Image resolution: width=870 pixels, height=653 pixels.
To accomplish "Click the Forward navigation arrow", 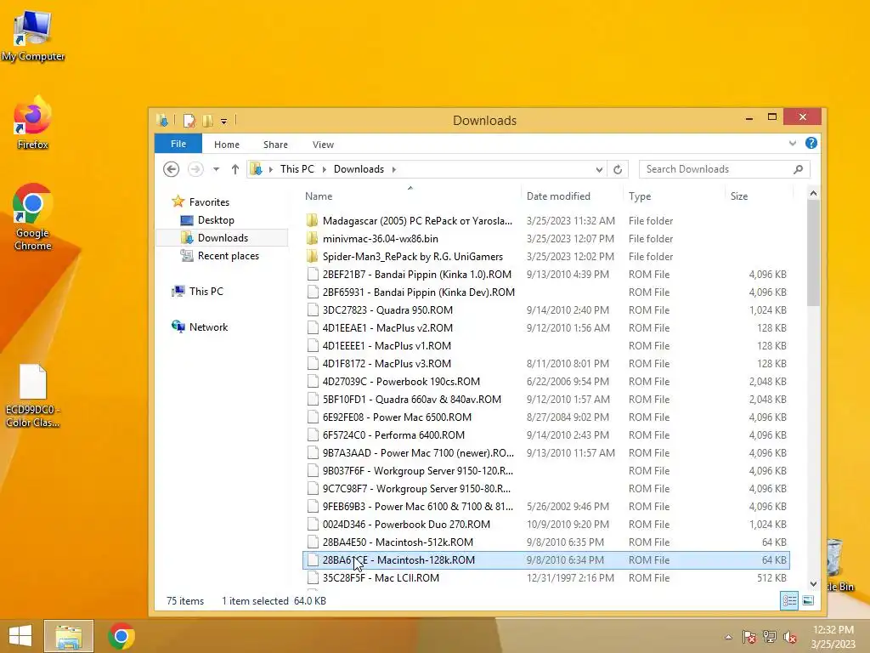I will (x=195, y=169).
